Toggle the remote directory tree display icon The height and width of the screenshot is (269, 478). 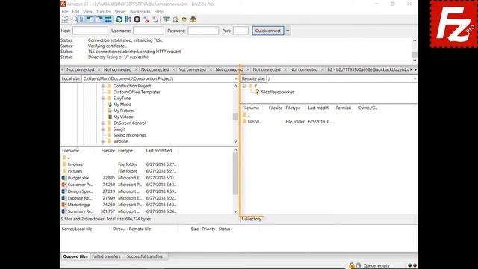99,20
